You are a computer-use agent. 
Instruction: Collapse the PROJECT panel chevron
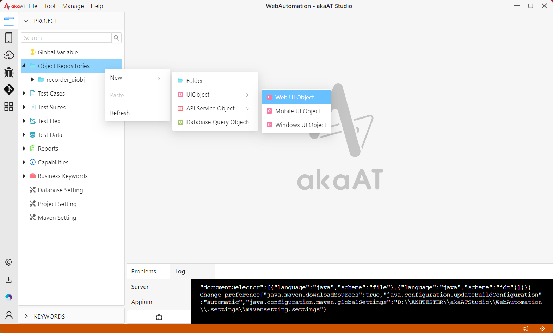coord(26,21)
